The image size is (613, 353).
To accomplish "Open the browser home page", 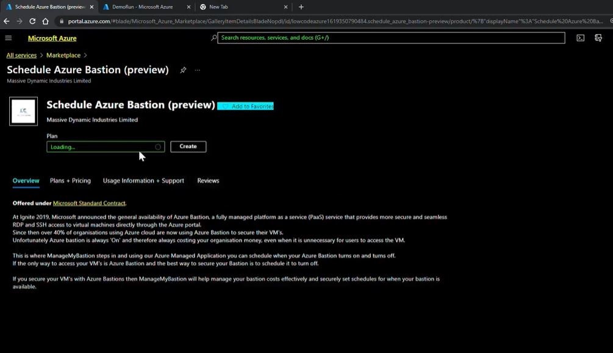I will (x=45, y=21).
